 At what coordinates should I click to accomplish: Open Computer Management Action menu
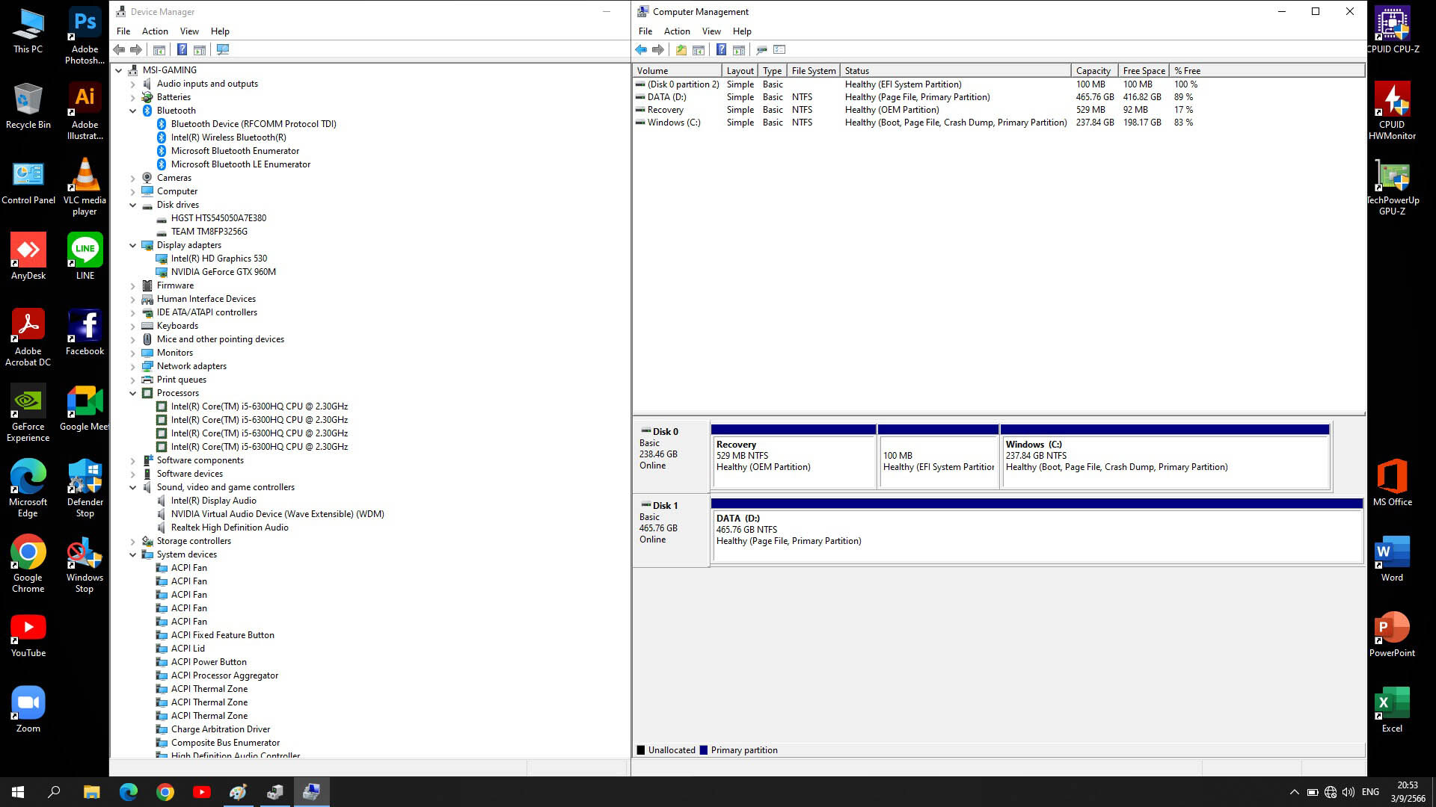tap(677, 31)
